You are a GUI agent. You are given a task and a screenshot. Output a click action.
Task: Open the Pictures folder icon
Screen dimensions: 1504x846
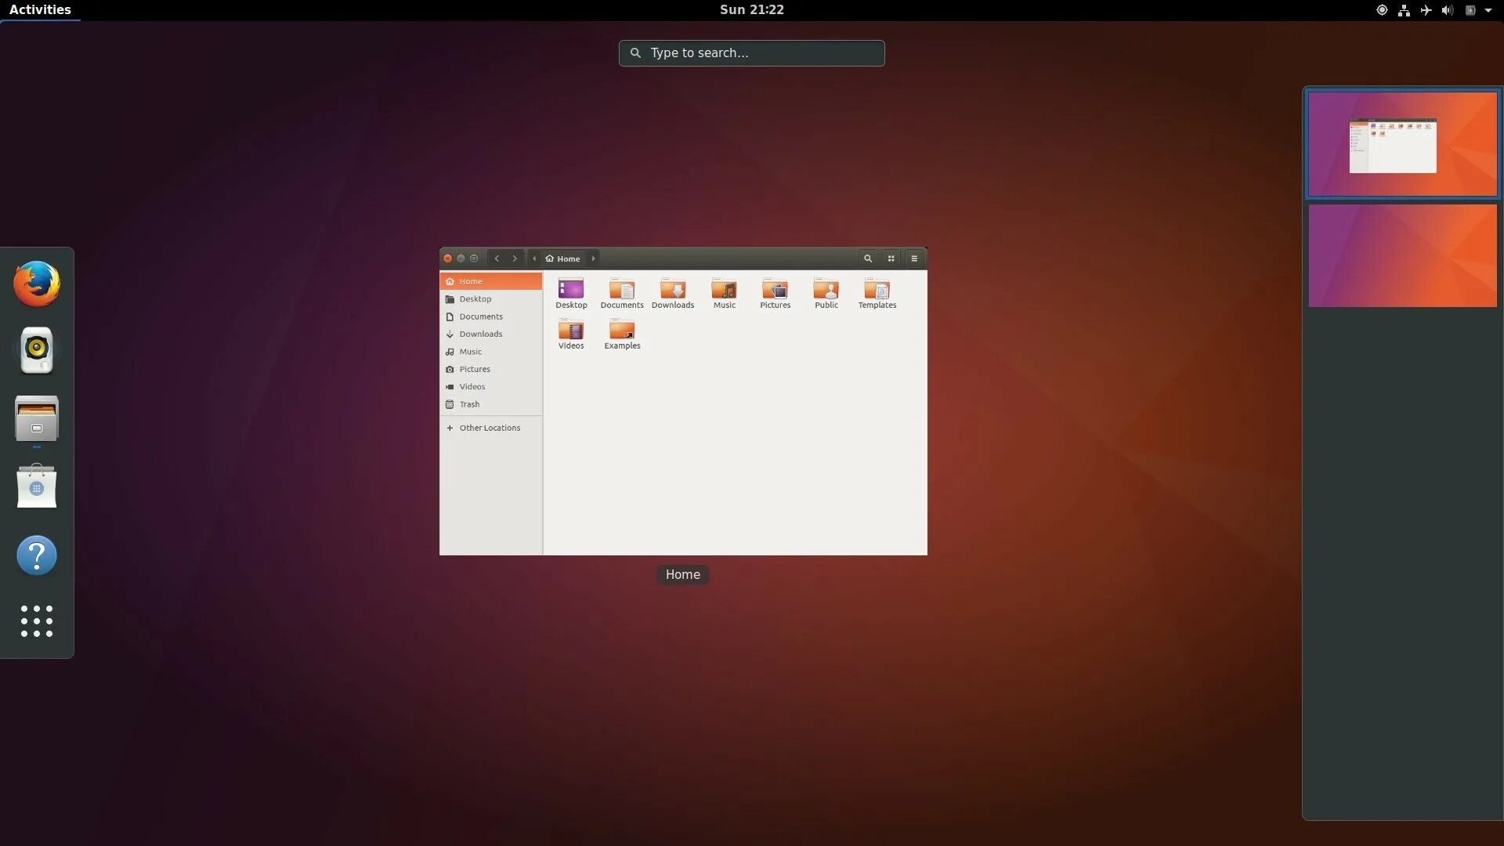775,290
